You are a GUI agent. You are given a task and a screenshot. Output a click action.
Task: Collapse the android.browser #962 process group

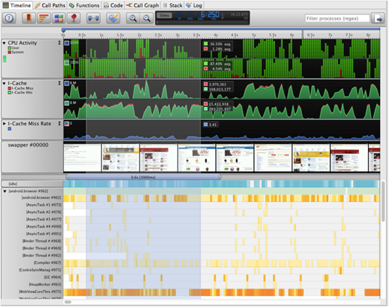coord(4,191)
